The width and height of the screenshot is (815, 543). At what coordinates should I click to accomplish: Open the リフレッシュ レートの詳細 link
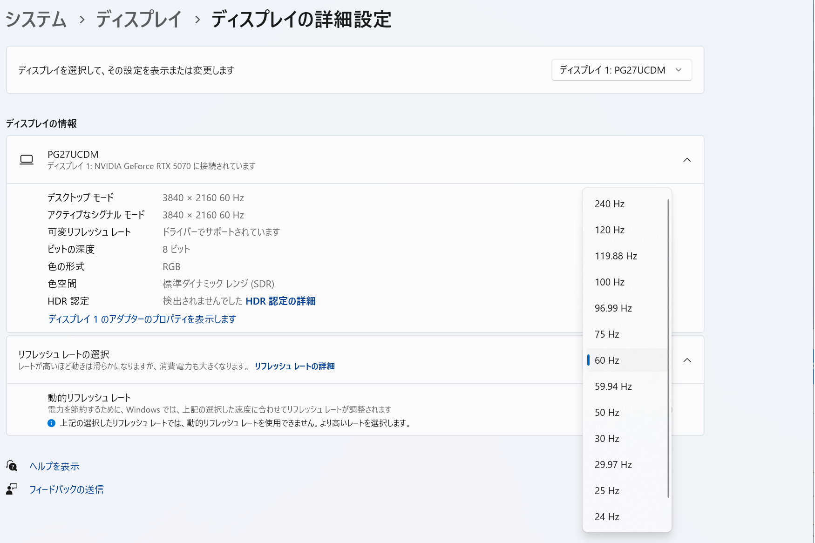click(294, 367)
